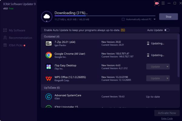
Task: Open the Automatically reboot PC dropdown arrow
Action: (x=154, y=19)
